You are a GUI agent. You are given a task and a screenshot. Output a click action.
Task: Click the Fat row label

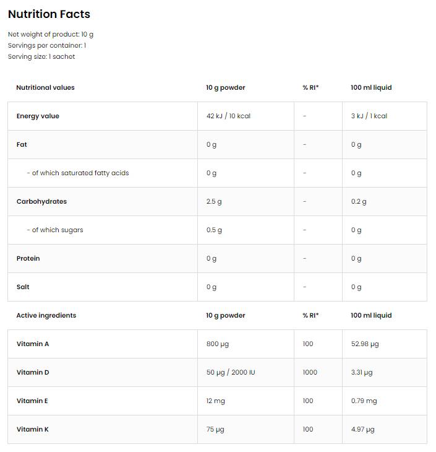pos(22,144)
